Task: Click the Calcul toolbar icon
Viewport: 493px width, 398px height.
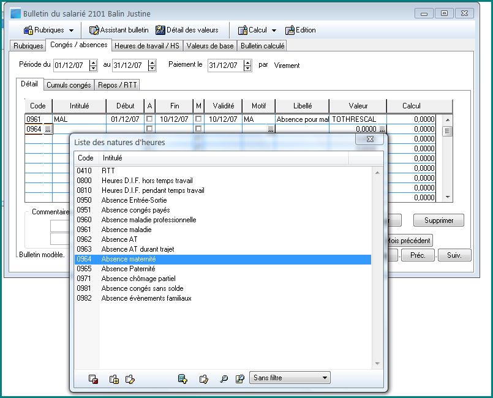Action: pyautogui.click(x=243, y=30)
